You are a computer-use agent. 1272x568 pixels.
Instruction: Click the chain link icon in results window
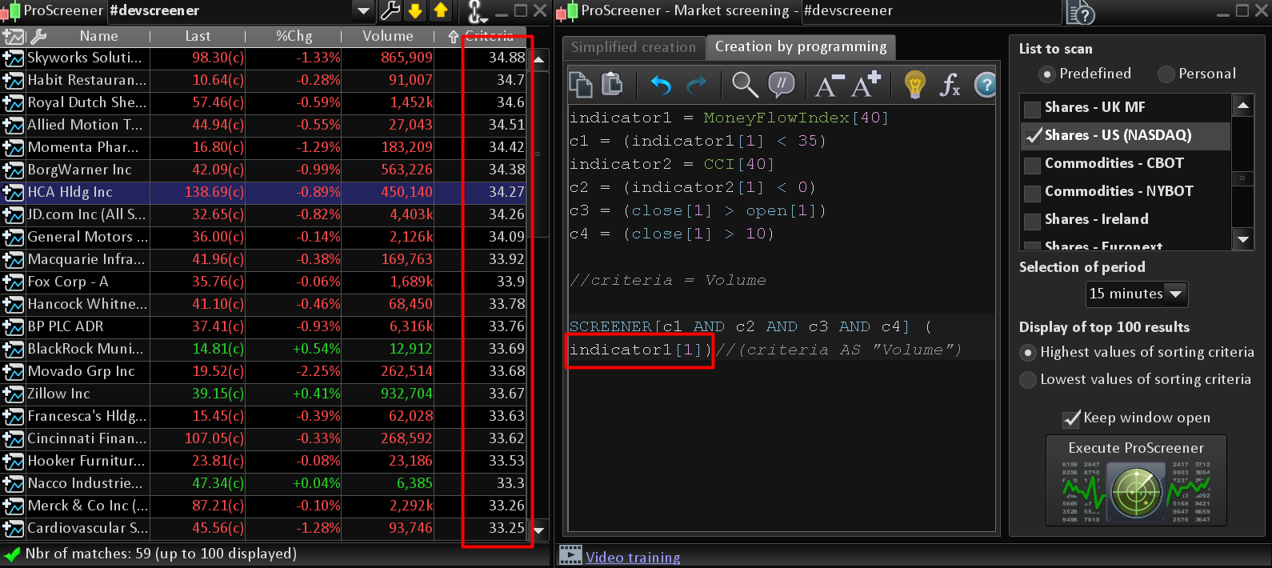point(476,11)
